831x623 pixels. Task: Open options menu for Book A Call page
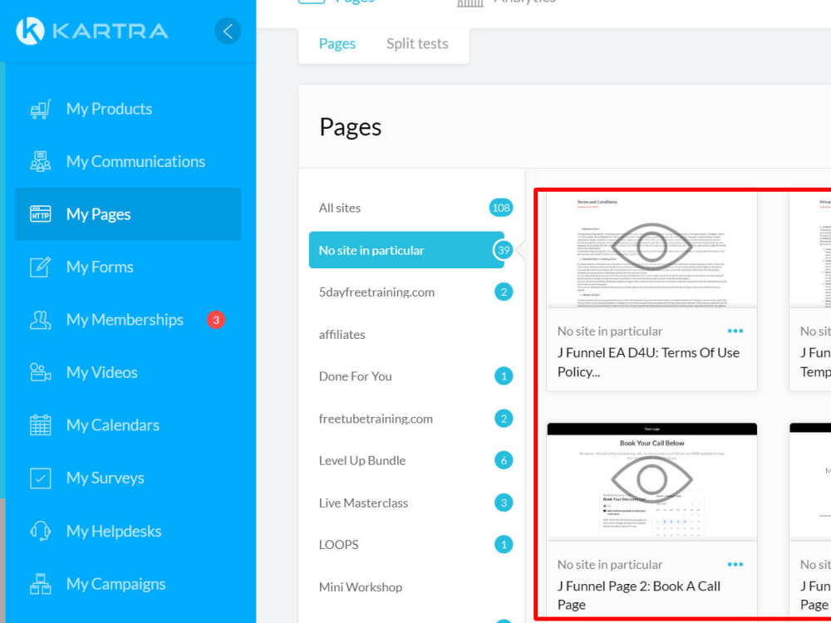coord(735,564)
